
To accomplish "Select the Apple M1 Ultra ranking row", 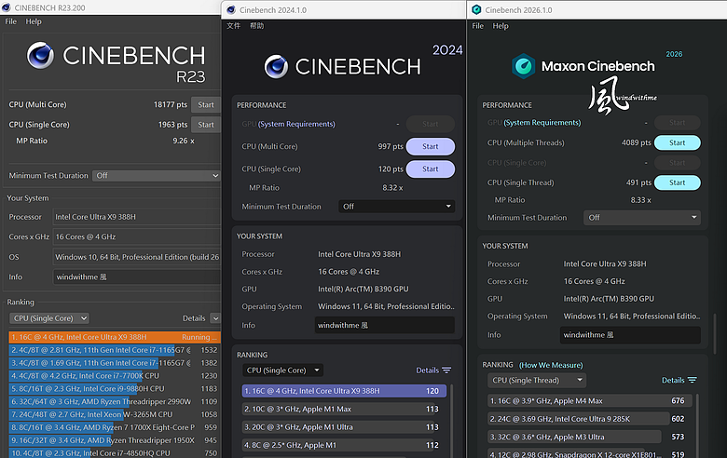I will (344, 427).
